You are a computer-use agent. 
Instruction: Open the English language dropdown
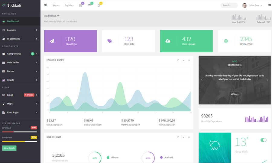point(69,5)
